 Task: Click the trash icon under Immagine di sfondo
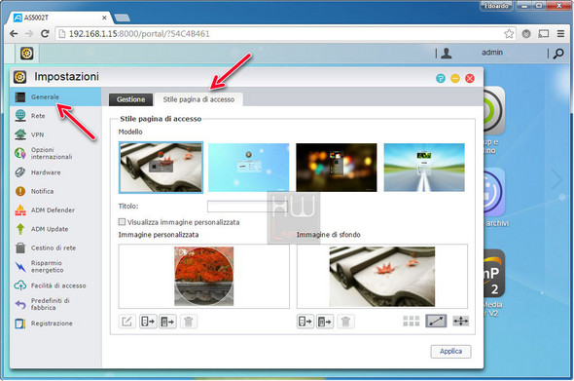[345, 322]
